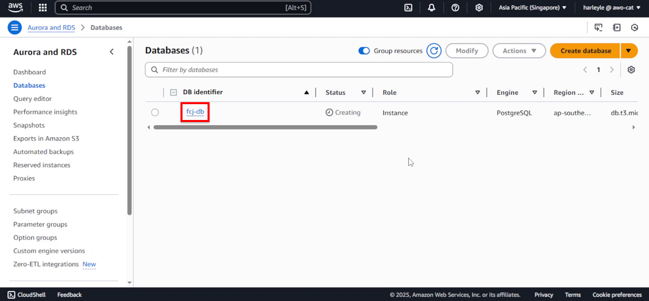Select the fcj-db row radio button
The width and height of the screenshot is (649, 301).
point(155,112)
